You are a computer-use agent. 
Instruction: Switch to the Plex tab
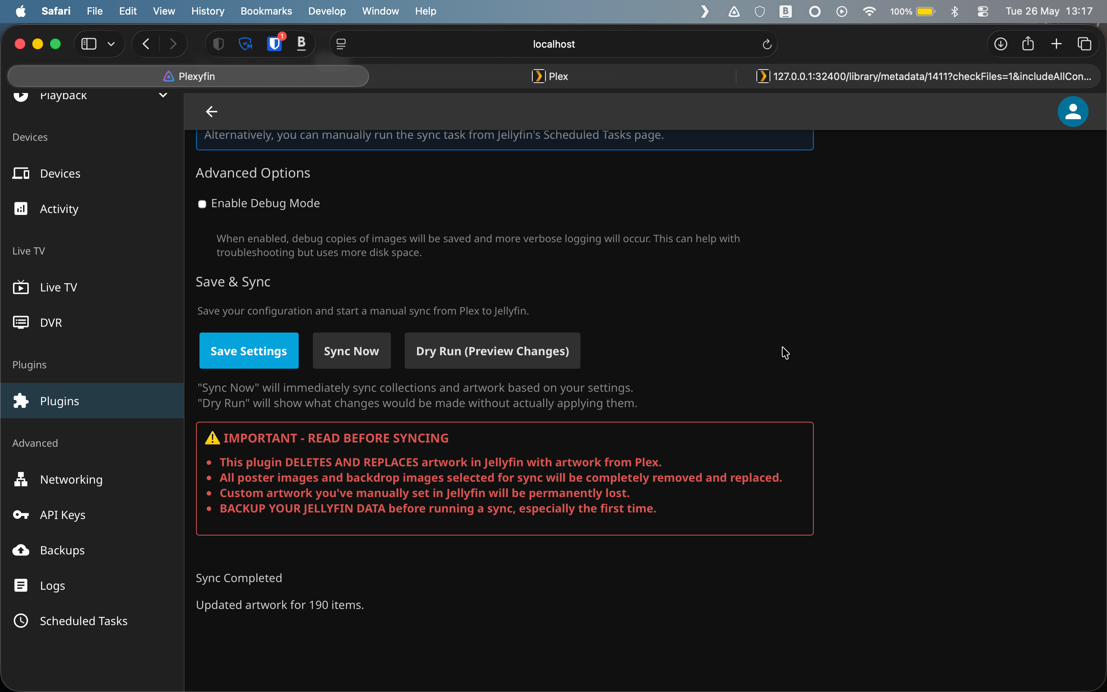pos(550,76)
